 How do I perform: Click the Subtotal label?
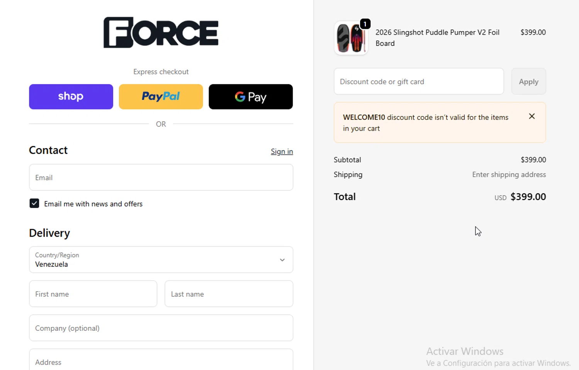pyautogui.click(x=347, y=160)
